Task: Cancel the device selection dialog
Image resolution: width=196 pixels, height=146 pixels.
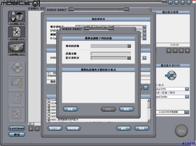Action: (126, 109)
